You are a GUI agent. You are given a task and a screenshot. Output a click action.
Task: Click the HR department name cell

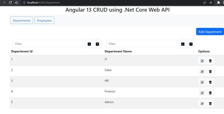pos(107,81)
